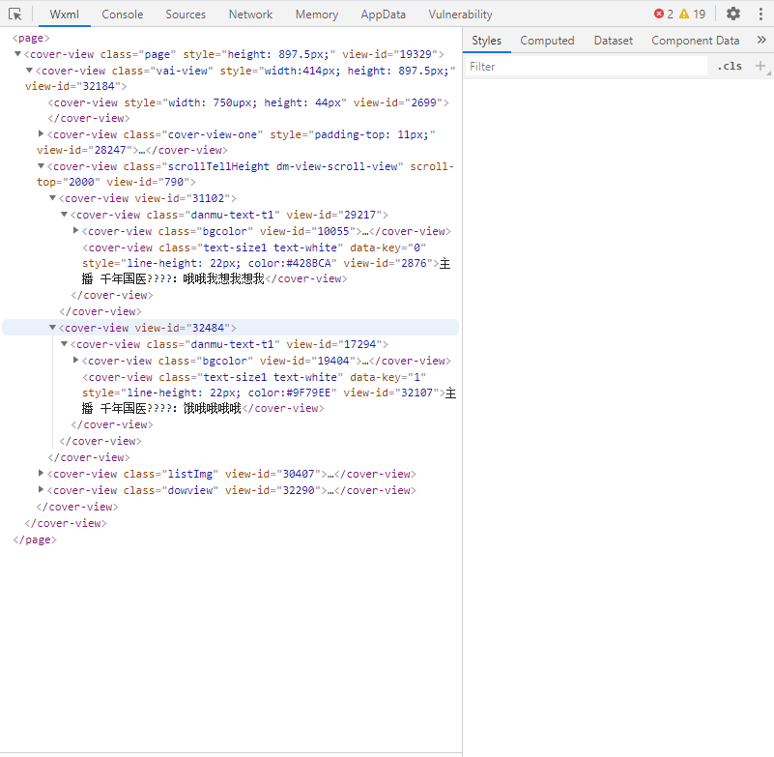Select the Computed side tab
Image resolution: width=774 pixels, height=757 pixels.
pos(547,41)
